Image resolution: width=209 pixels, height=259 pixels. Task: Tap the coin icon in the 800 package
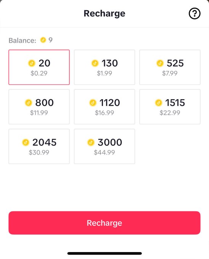pyautogui.click(x=29, y=103)
